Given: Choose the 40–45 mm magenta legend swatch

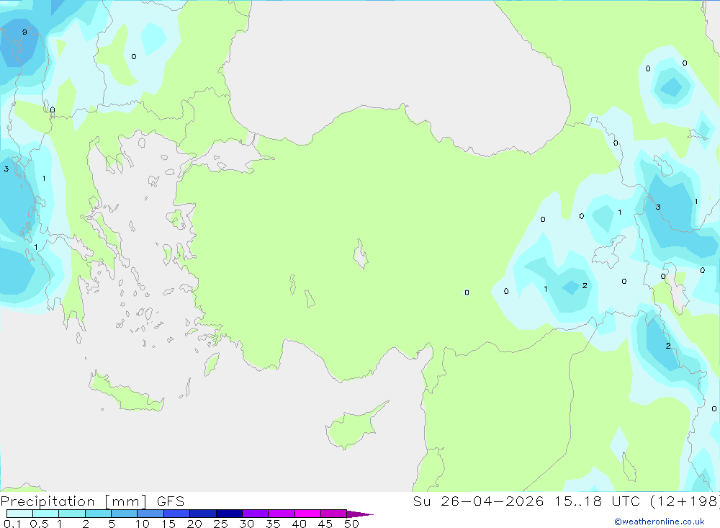Looking at the screenshot, I should point(307,514).
